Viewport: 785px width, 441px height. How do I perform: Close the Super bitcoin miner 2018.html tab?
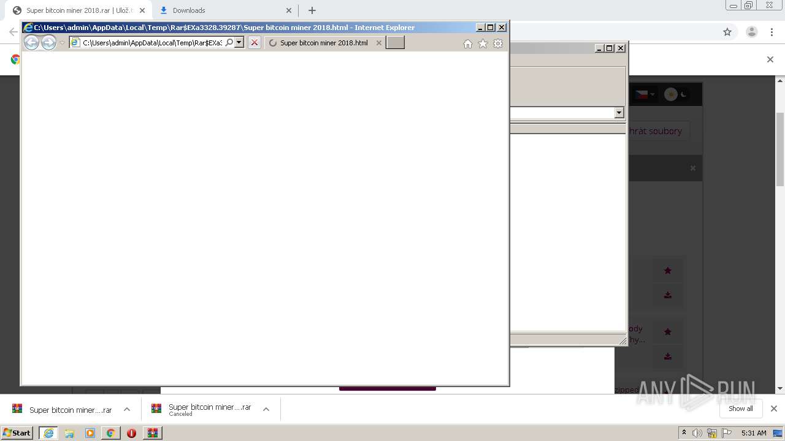378,43
